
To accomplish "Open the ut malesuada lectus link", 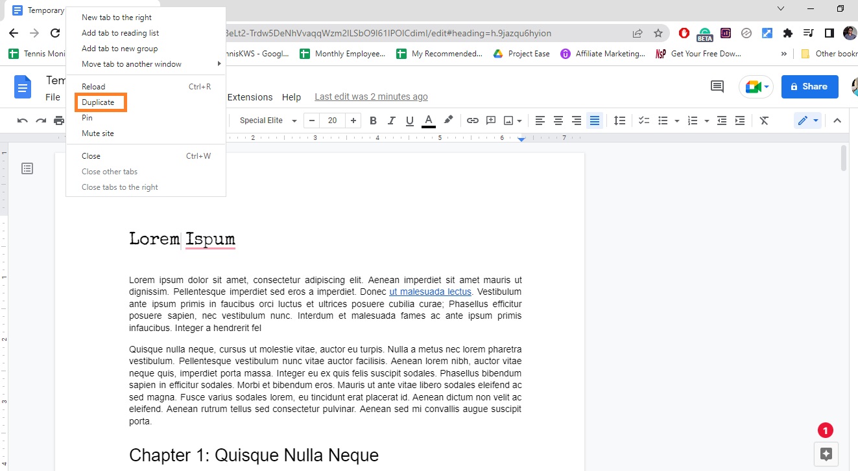I will point(430,292).
